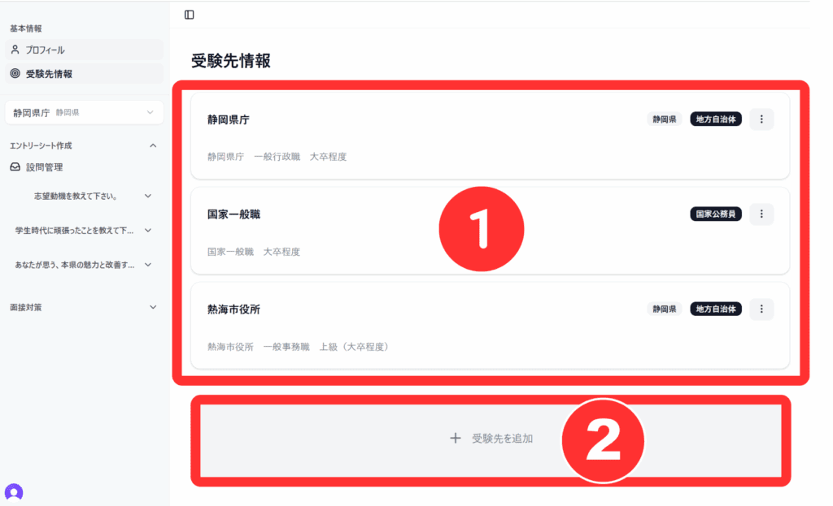Click the 地方自治体 badge on 熱海市役所
The image size is (833, 506).
coord(716,309)
